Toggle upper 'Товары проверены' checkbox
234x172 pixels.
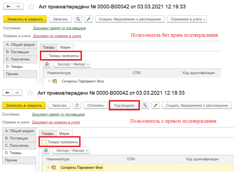[x=45, y=56]
